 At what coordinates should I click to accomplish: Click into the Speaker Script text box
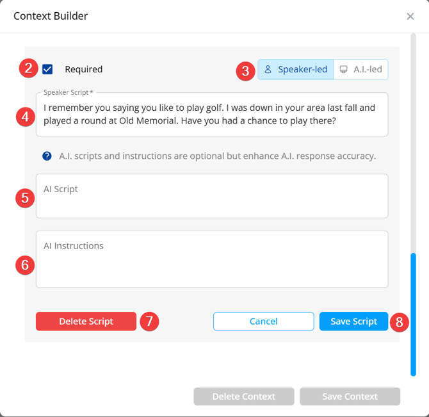click(211, 115)
